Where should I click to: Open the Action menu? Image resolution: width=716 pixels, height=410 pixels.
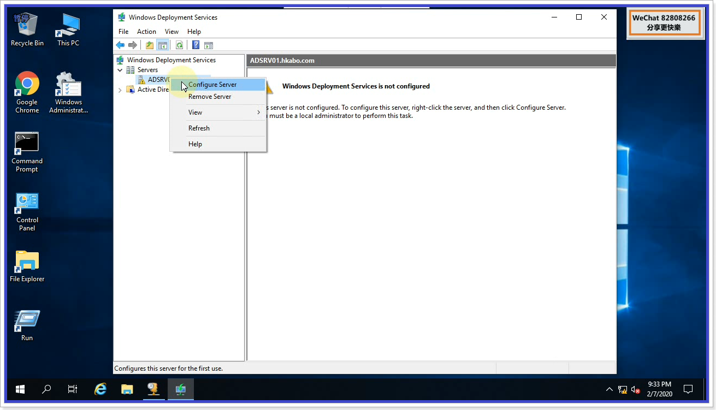146,32
